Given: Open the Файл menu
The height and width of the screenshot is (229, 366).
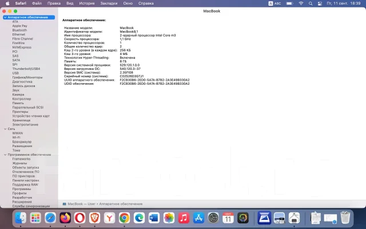Looking at the screenshot, I should tap(37, 3).
